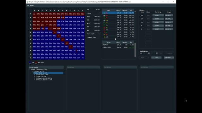Open UTG bet sizing dropdown

tap(158, 15)
